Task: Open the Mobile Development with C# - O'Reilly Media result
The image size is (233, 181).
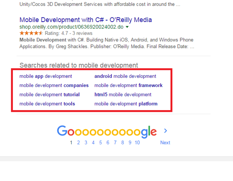Action: tap(86, 20)
